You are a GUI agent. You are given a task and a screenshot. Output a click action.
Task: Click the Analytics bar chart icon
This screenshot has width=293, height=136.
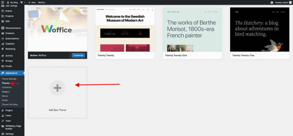click(x=3, y=44)
